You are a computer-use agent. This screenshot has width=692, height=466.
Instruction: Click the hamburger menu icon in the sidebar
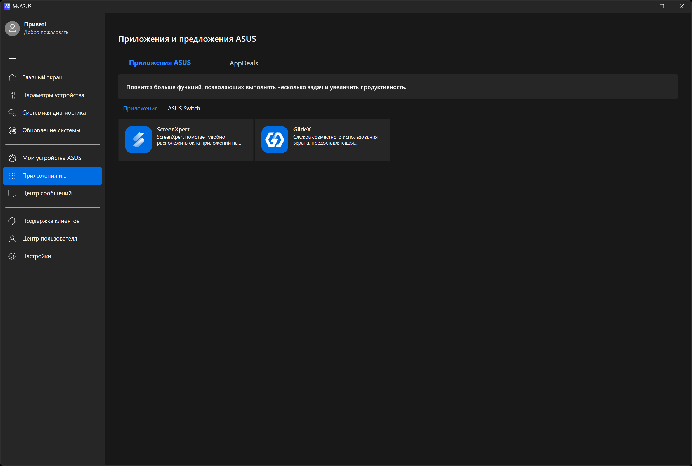(x=12, y=60)
